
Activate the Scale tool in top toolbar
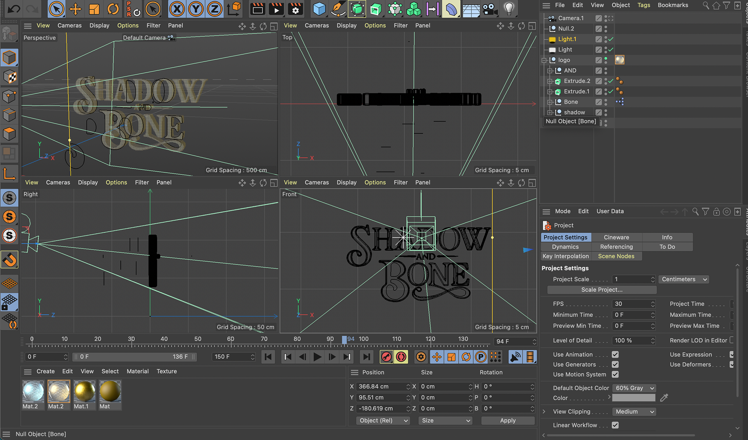click(x=94, y=9)
